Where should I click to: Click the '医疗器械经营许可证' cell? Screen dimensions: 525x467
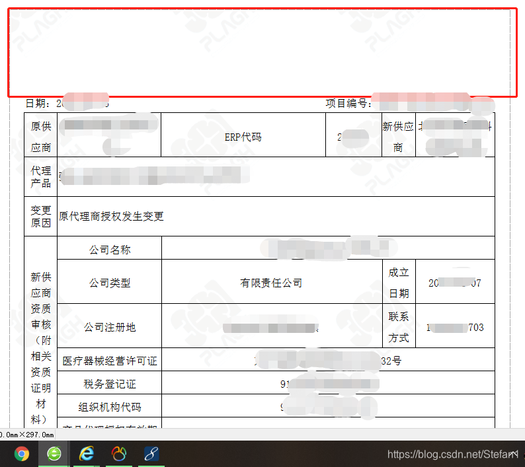[110, 359]
